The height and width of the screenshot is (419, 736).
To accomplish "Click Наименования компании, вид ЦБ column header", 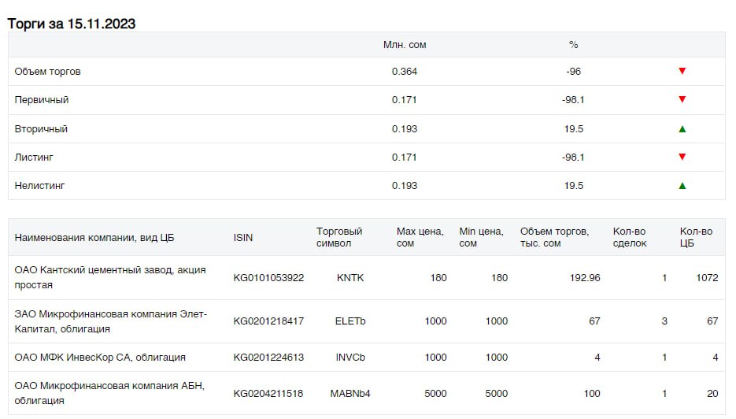I will point(94,237).
